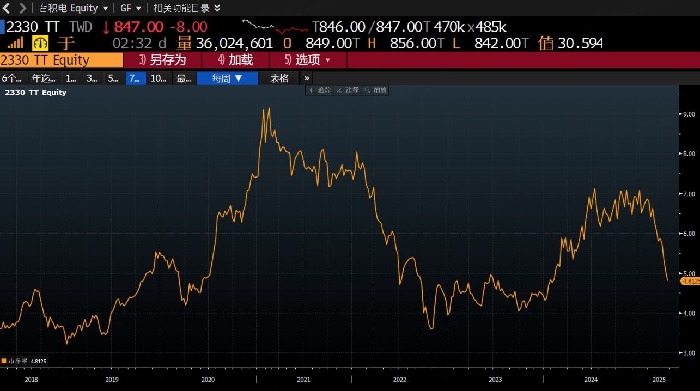The width and height of the screenshot is (700, 391).
Task: Click the 485k ask size value
Action: pos(491,27)
